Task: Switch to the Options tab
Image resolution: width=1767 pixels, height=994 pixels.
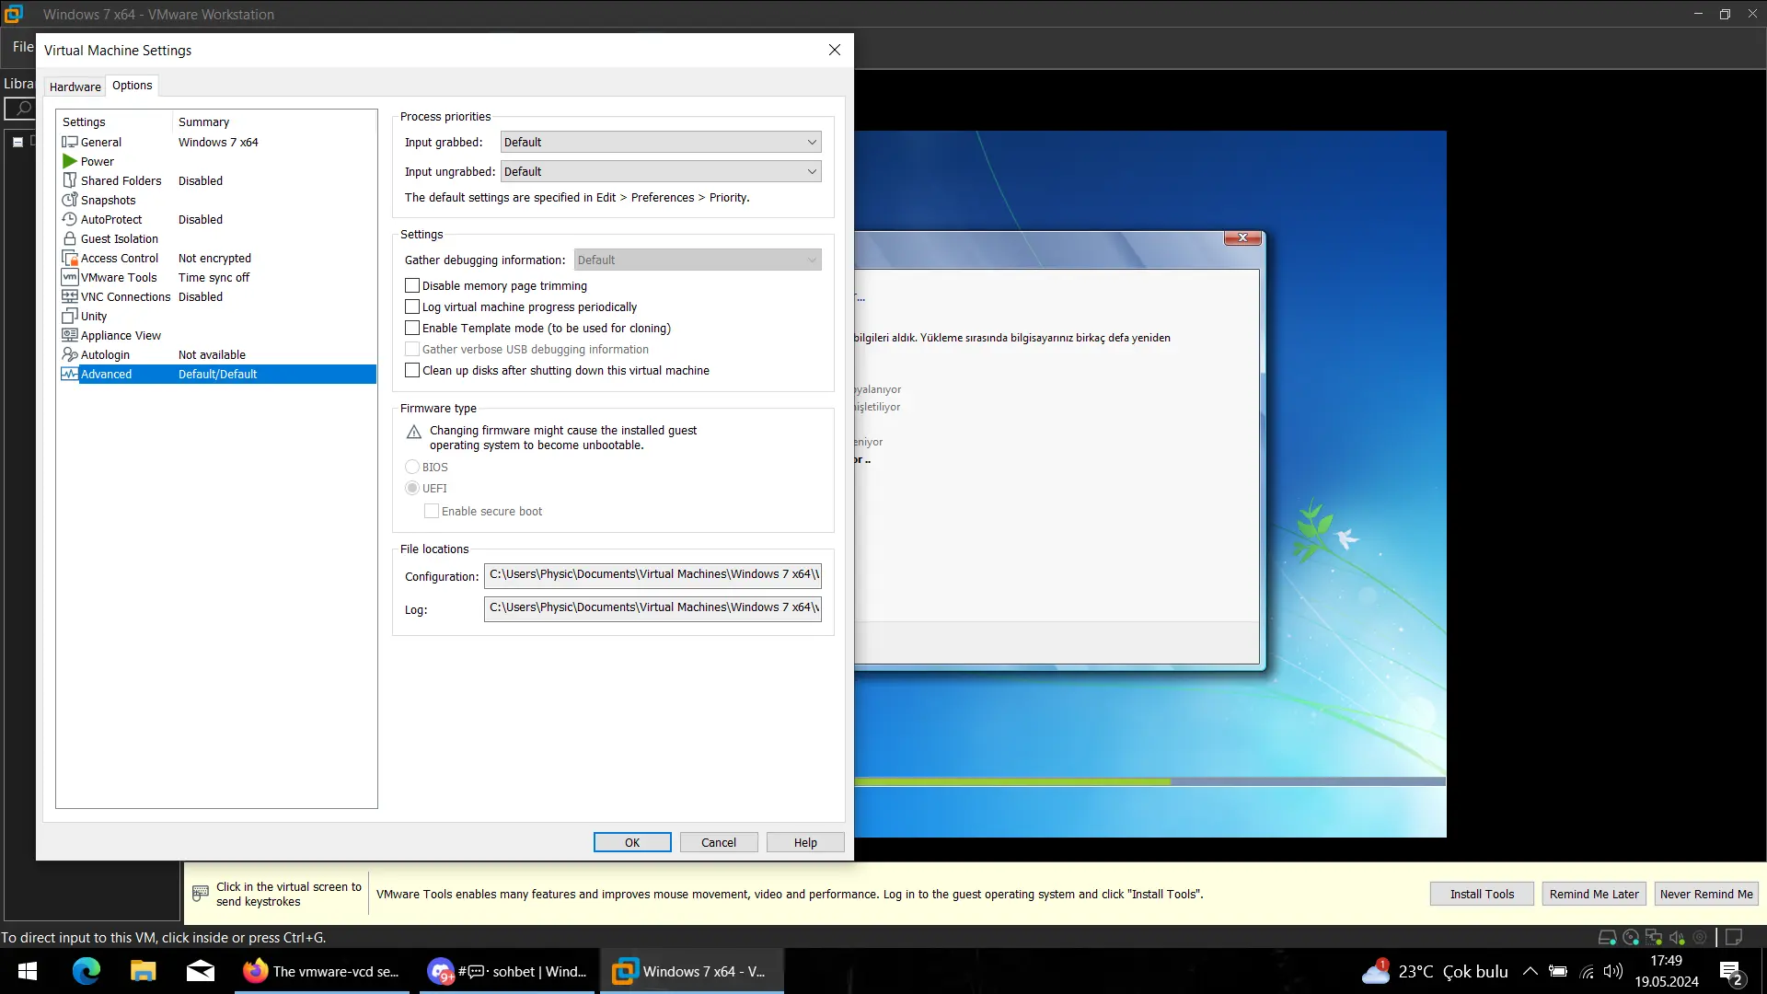Action: coord(133,85)
